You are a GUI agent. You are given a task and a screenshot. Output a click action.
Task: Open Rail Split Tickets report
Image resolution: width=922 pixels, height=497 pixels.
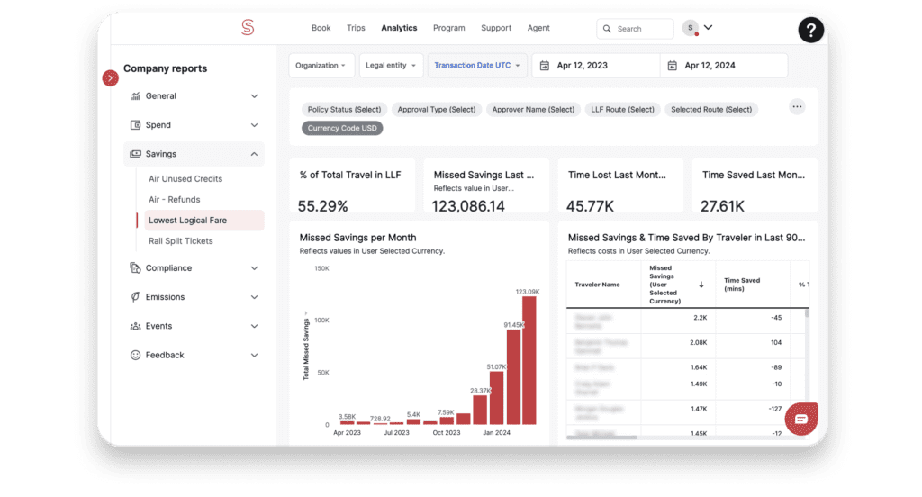click(181, 241)
